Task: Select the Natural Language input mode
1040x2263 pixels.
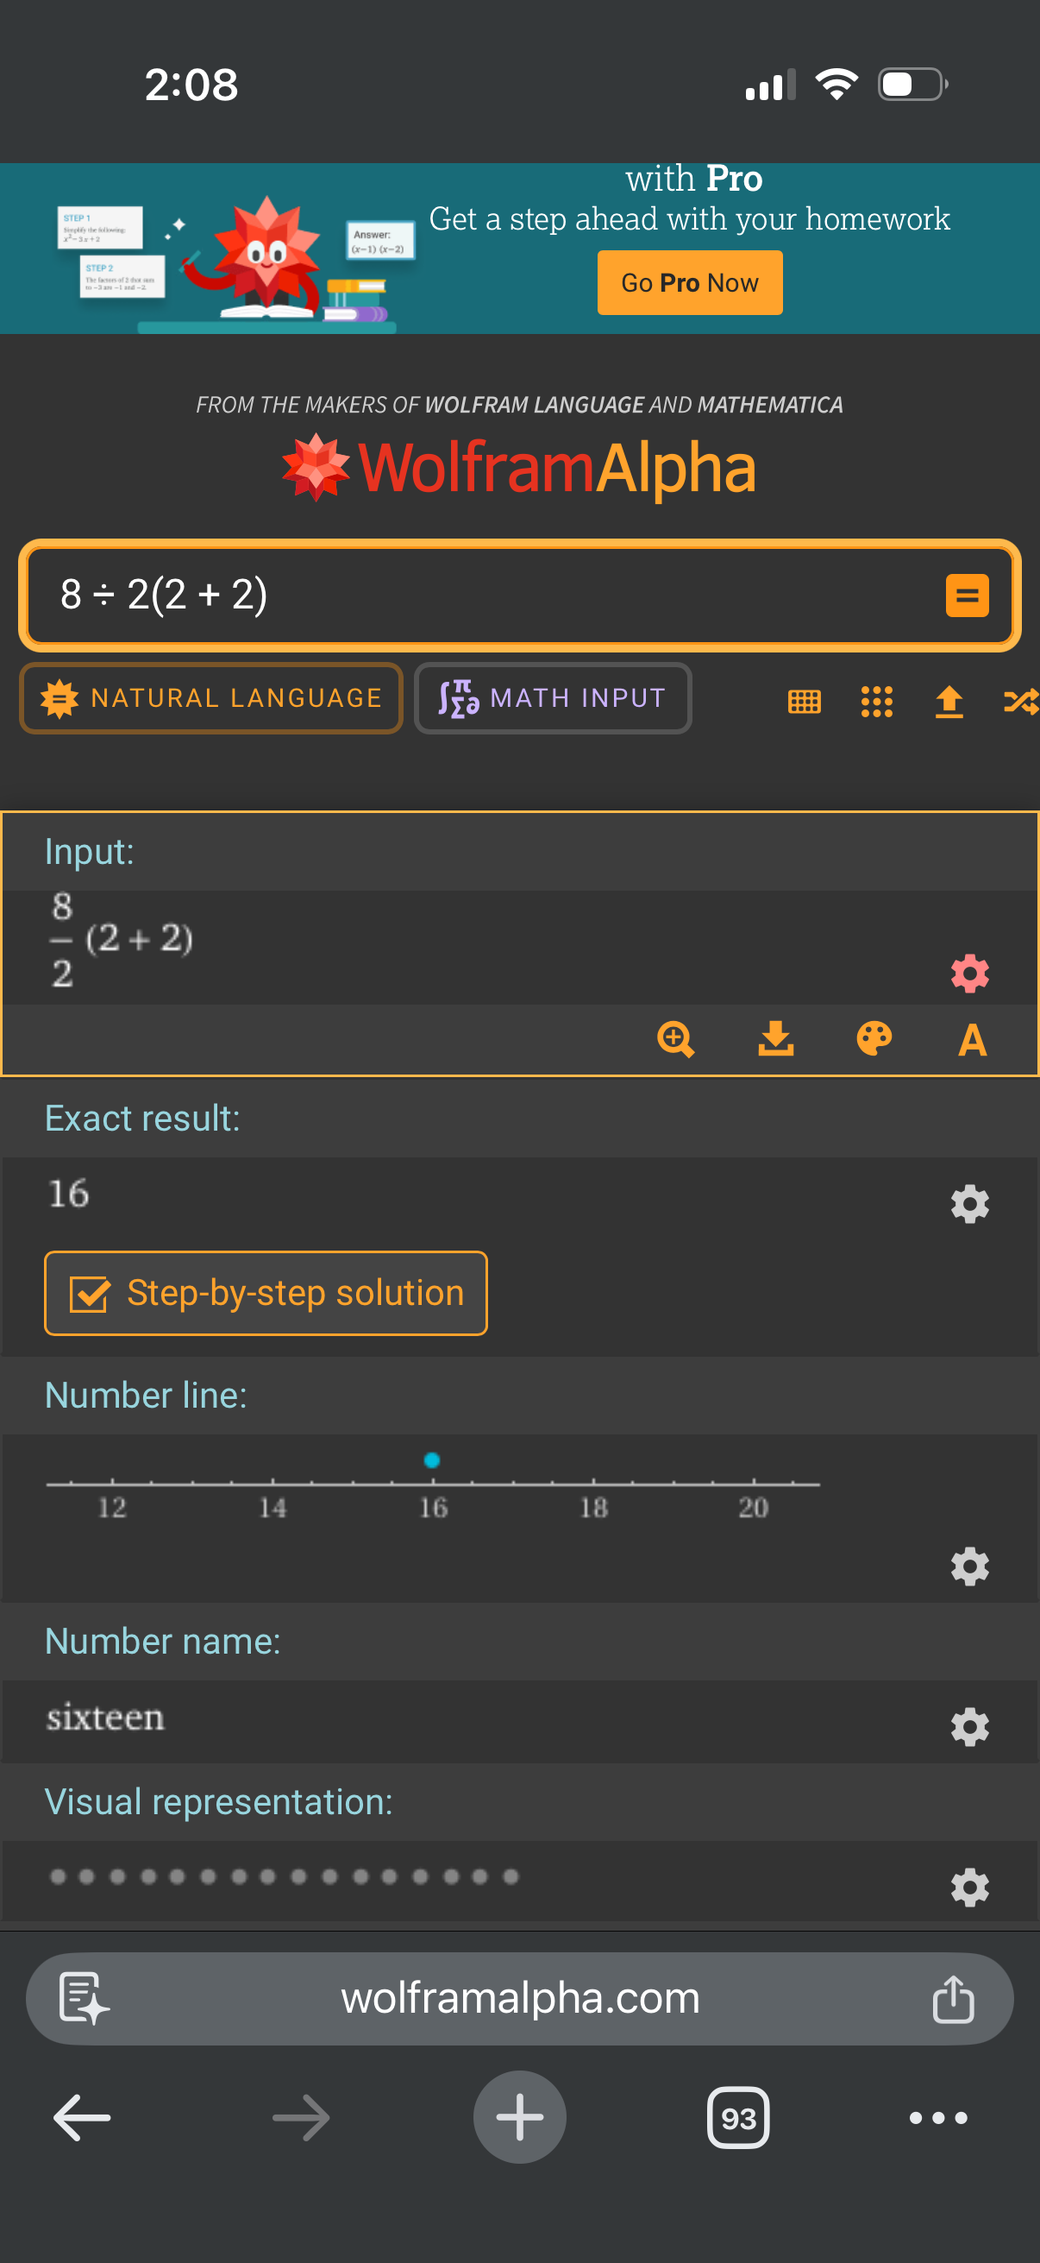Action: pyautogui.click(x=210, y=698)
